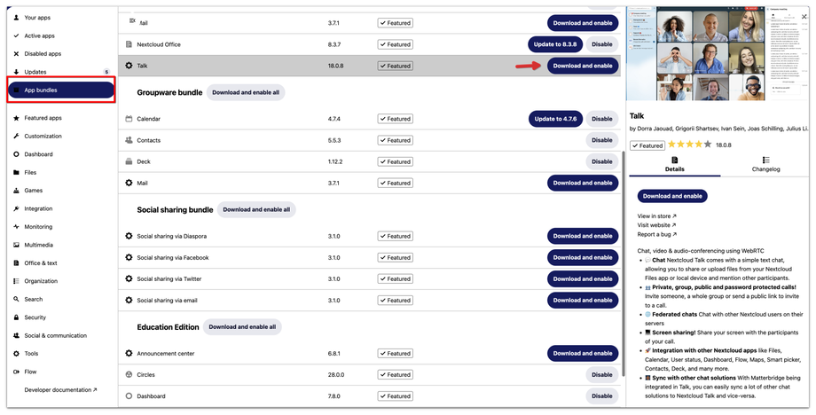Download and enable Social sharing via Facebook
Screen dimensions: 816x415
[583, 257]
